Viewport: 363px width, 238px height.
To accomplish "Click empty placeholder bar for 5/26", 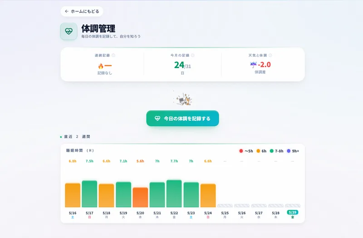I will [242, 206].
